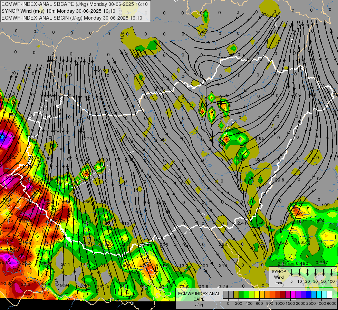This screenshot has width=338, height=310.
Task: Click the 'CAPE' legend label
Action: [x=199, y=299]
